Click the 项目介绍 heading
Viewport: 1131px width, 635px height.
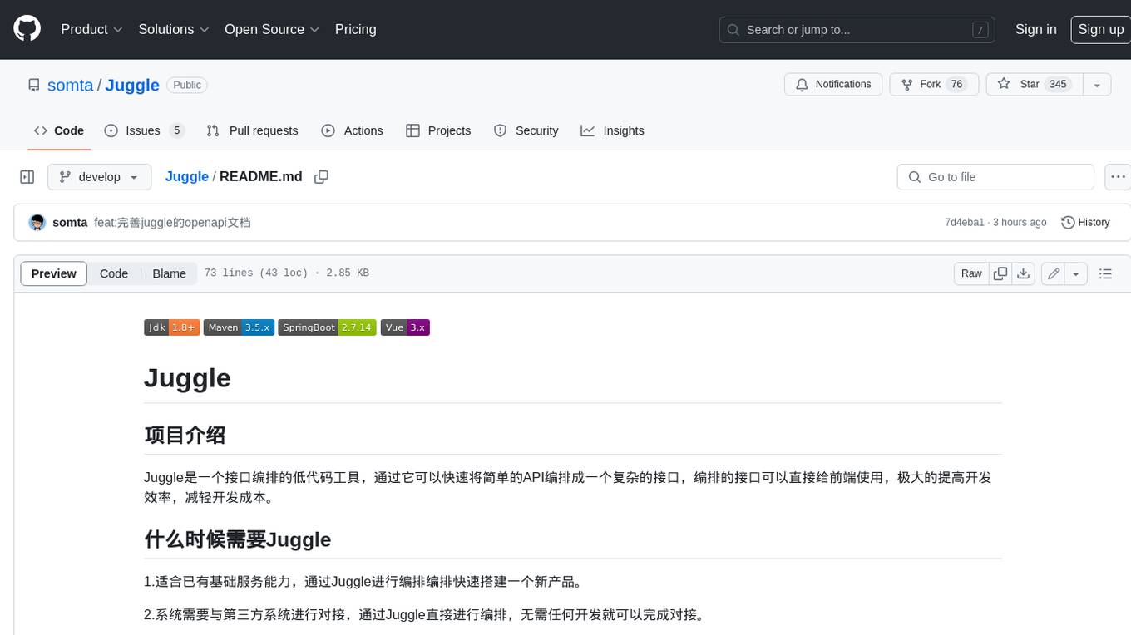pyautogui.click(x=185, y=435)
